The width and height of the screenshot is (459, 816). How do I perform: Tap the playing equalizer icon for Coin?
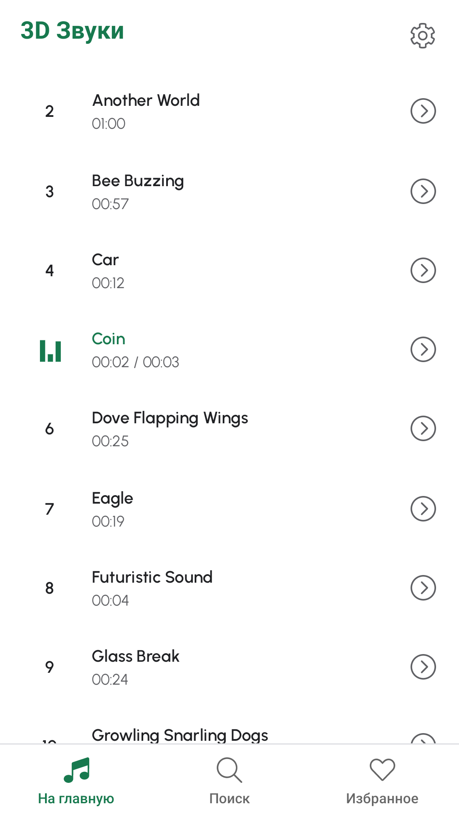51,351
